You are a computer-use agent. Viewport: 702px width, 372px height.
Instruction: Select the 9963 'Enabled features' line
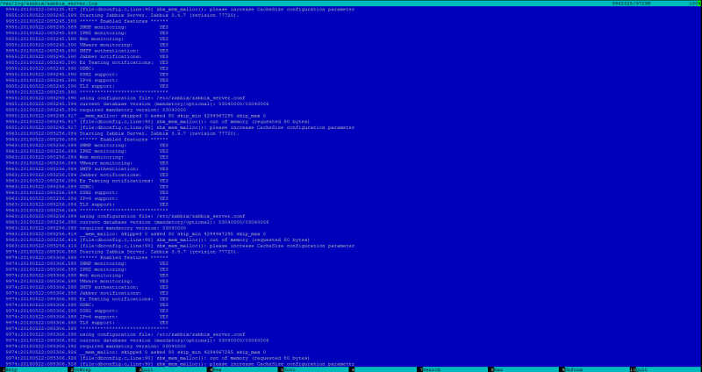click(87, 139)
